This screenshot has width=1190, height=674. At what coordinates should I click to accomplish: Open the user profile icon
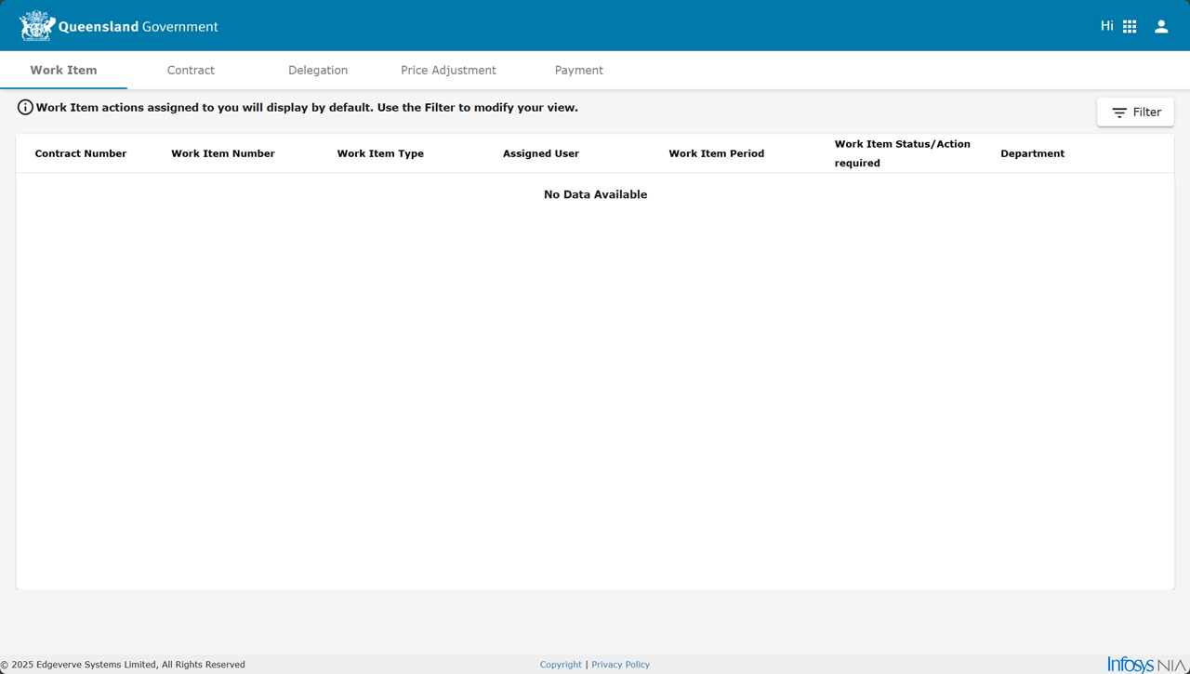pos(1161,27)
